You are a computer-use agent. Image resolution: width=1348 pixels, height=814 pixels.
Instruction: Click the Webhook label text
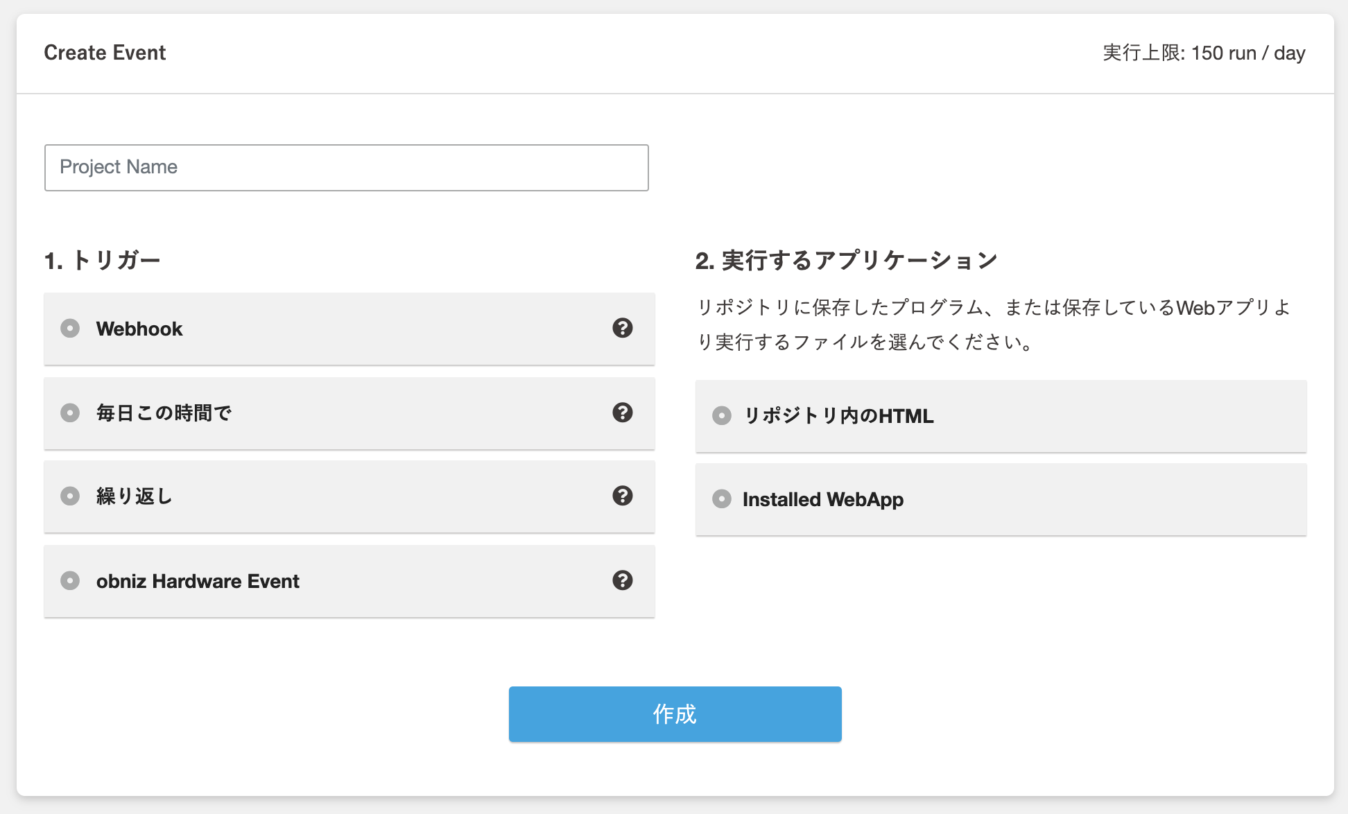coord(139,329)
